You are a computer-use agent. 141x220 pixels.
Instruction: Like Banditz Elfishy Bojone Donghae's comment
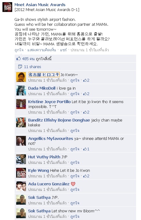75,131
